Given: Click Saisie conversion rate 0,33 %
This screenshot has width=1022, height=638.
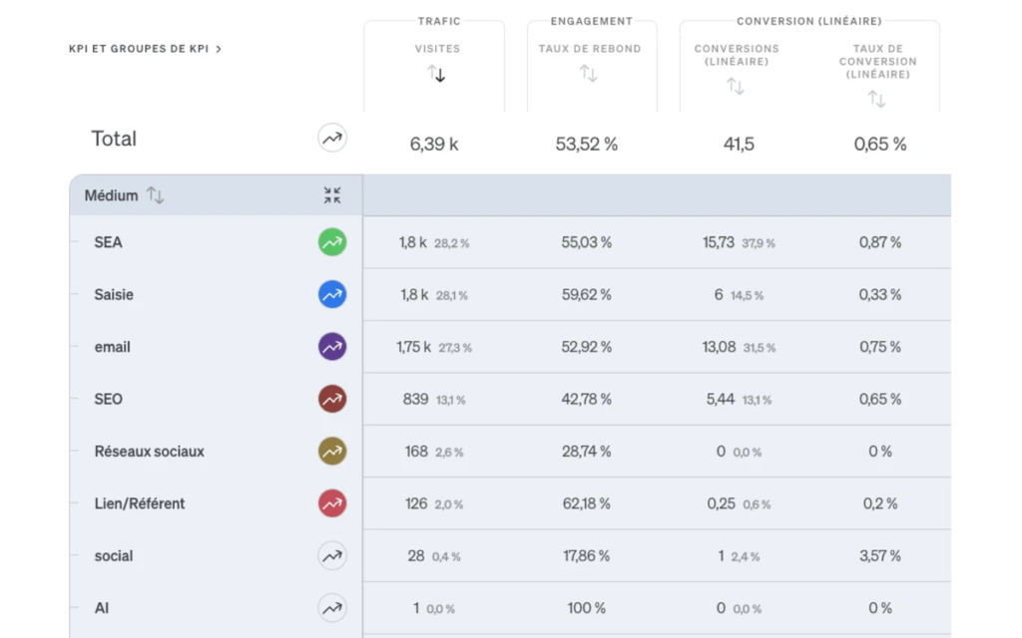Looking at the screenshot, I should (880, 294).
